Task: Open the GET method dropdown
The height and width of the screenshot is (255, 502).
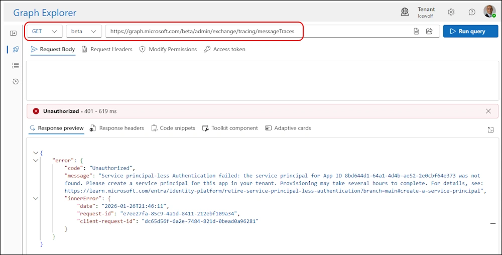Action: click(45, 31)
